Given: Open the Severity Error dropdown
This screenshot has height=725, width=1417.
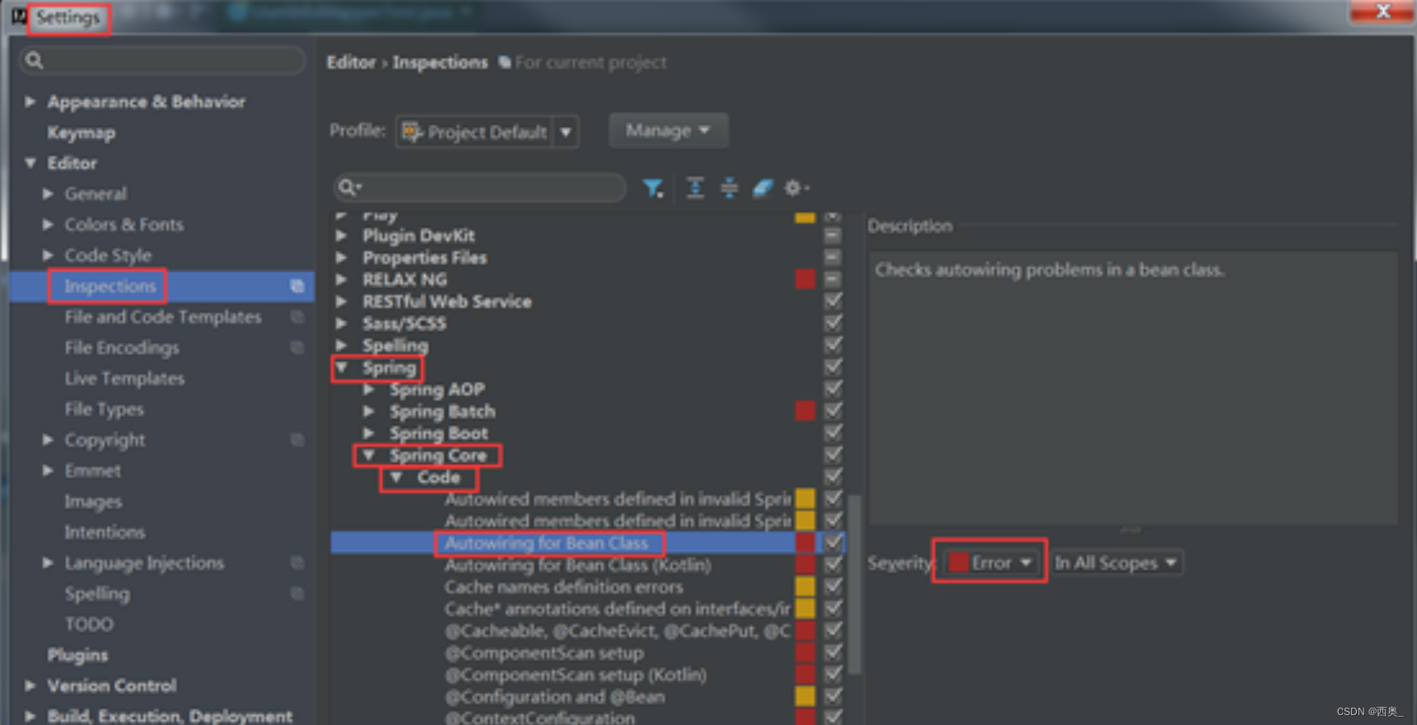Looking at the screenshot, I should click(990, 563).
